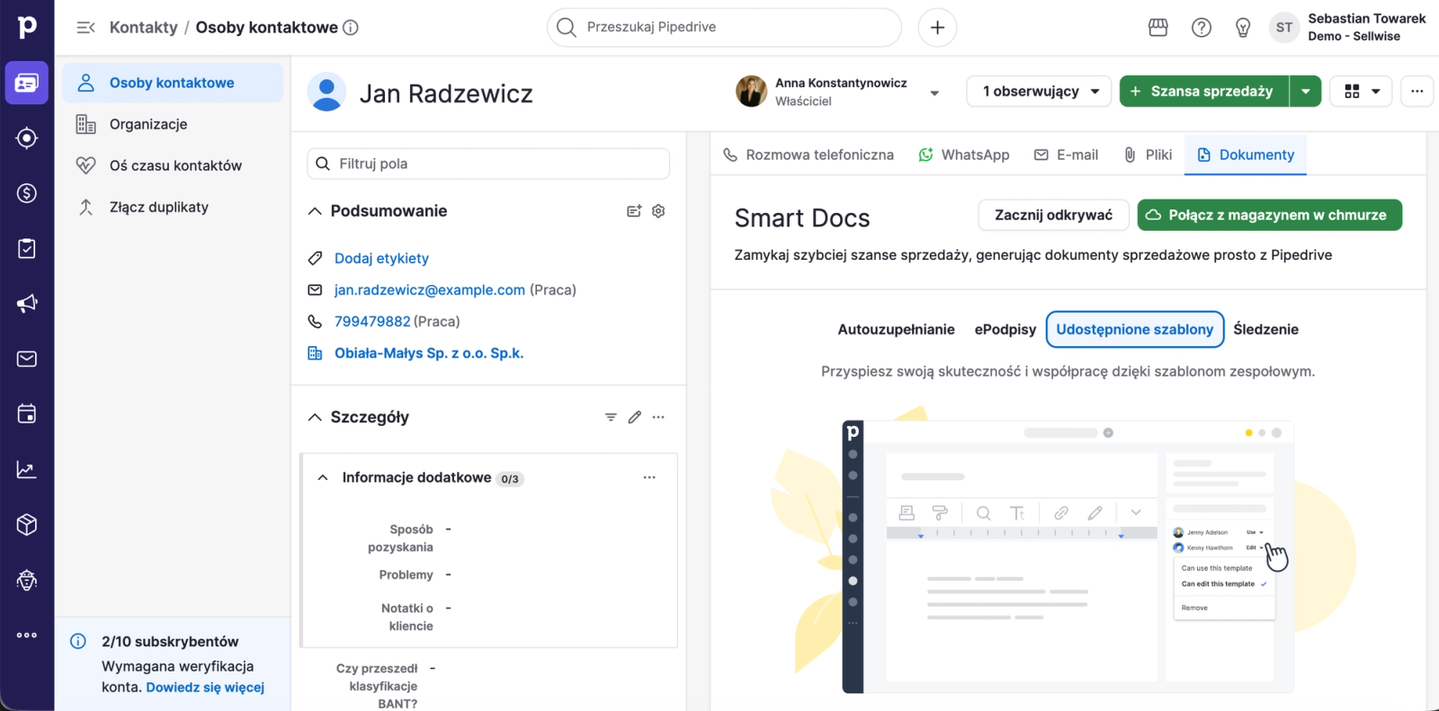Open the Szansa sprzedaży dropdown arrow

coord(1305,91)
